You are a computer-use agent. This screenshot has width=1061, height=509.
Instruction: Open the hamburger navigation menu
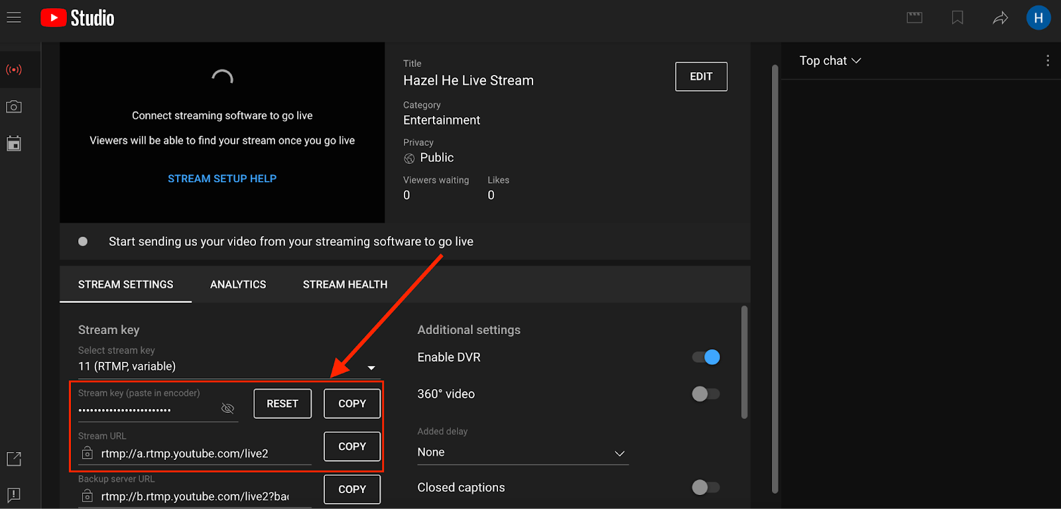click(14, 18)
